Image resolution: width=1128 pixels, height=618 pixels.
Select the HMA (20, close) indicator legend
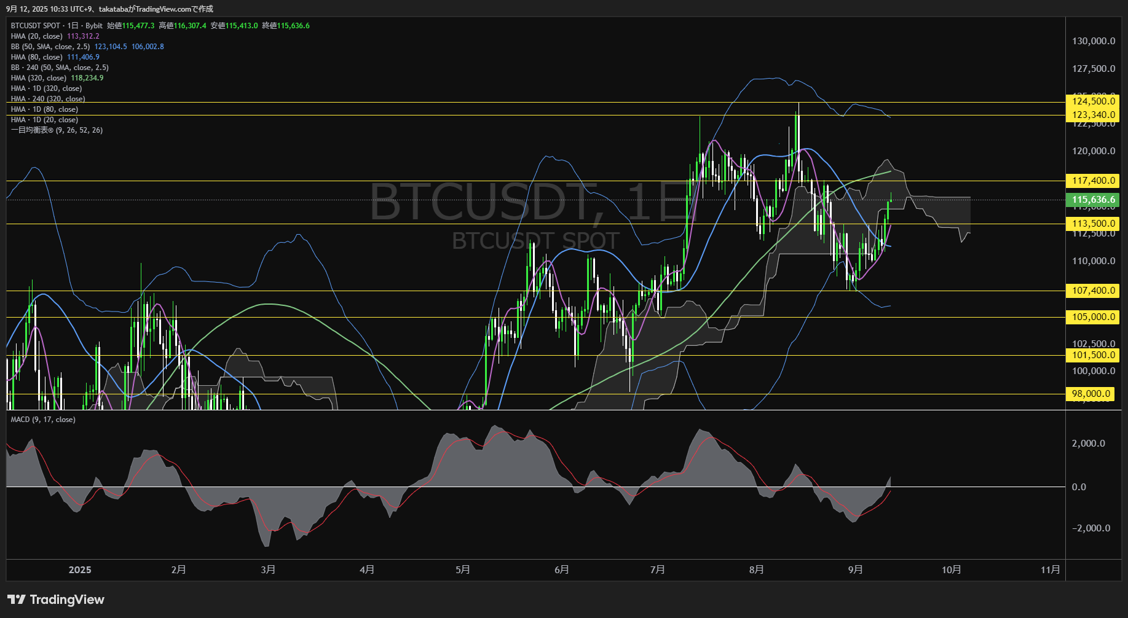point(37,36)
